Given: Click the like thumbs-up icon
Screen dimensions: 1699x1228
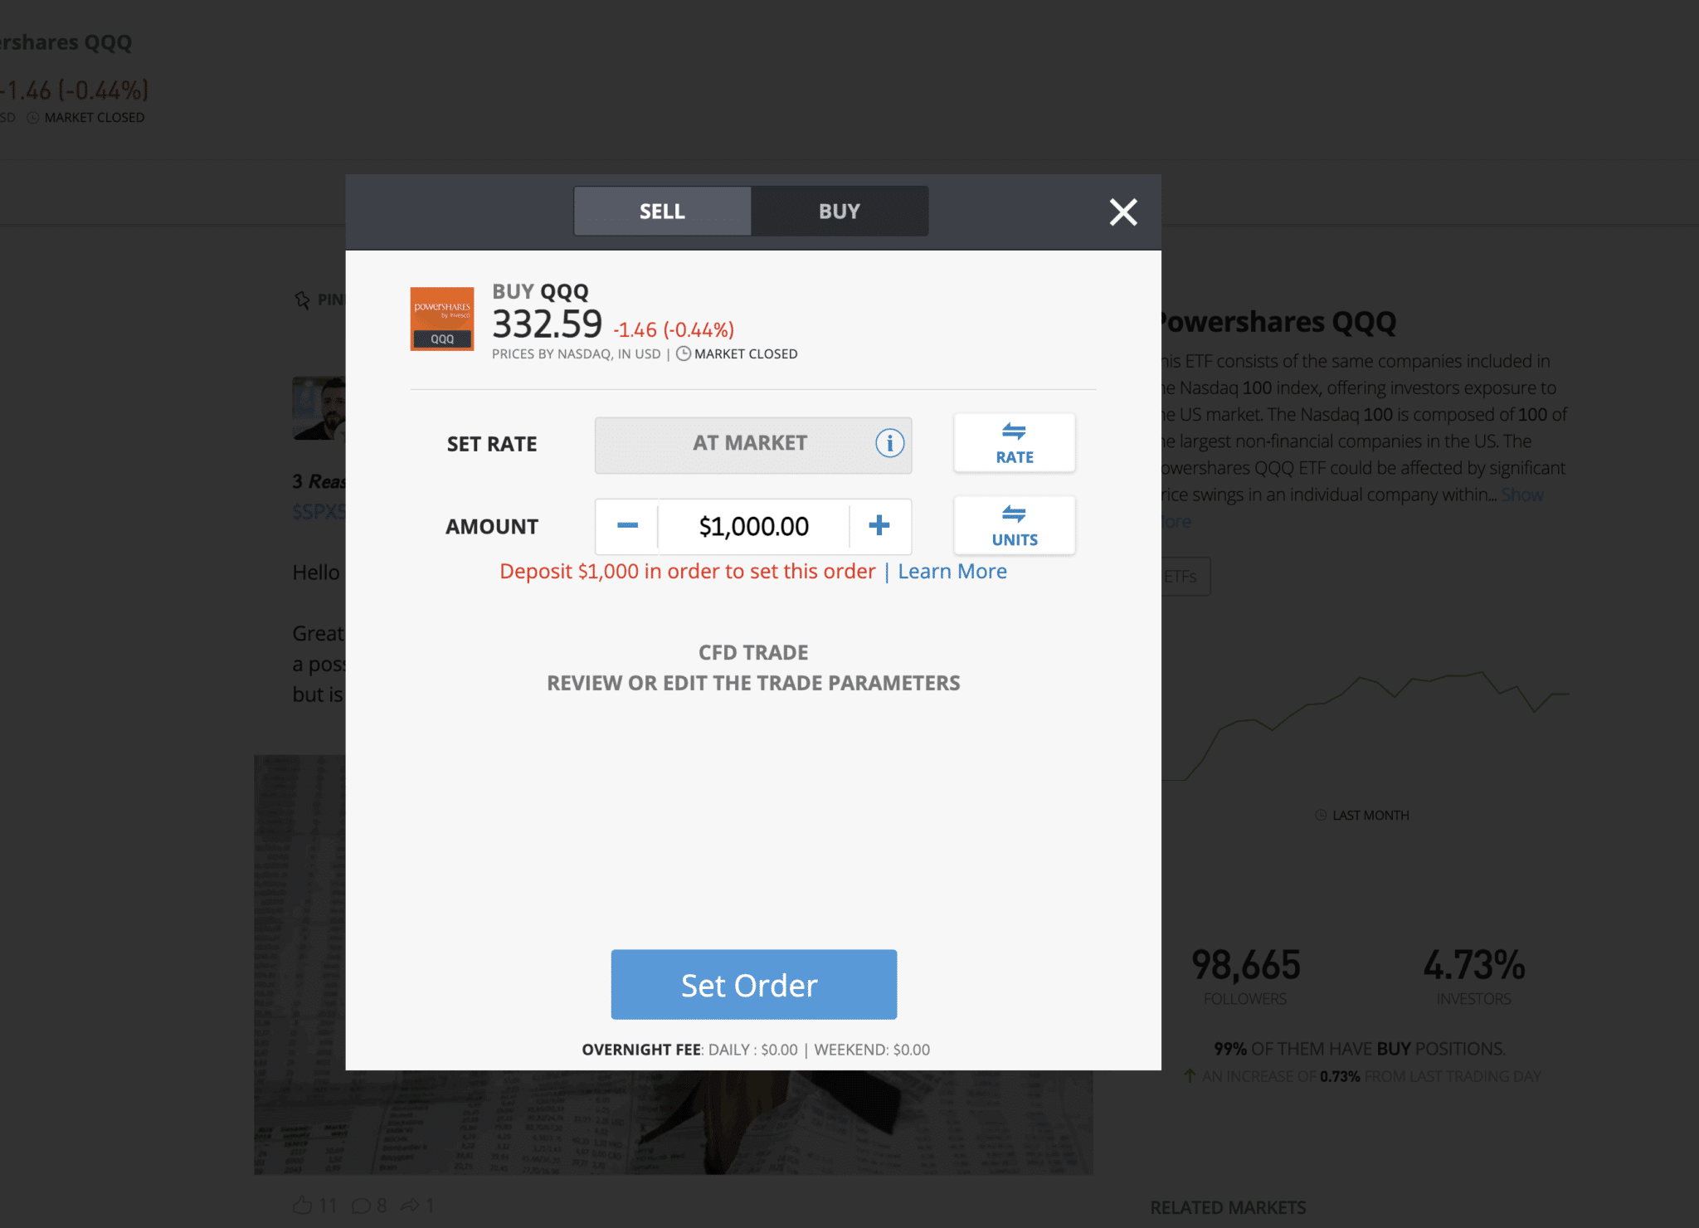Looking at the screenshot, I should click(303, 1205).
